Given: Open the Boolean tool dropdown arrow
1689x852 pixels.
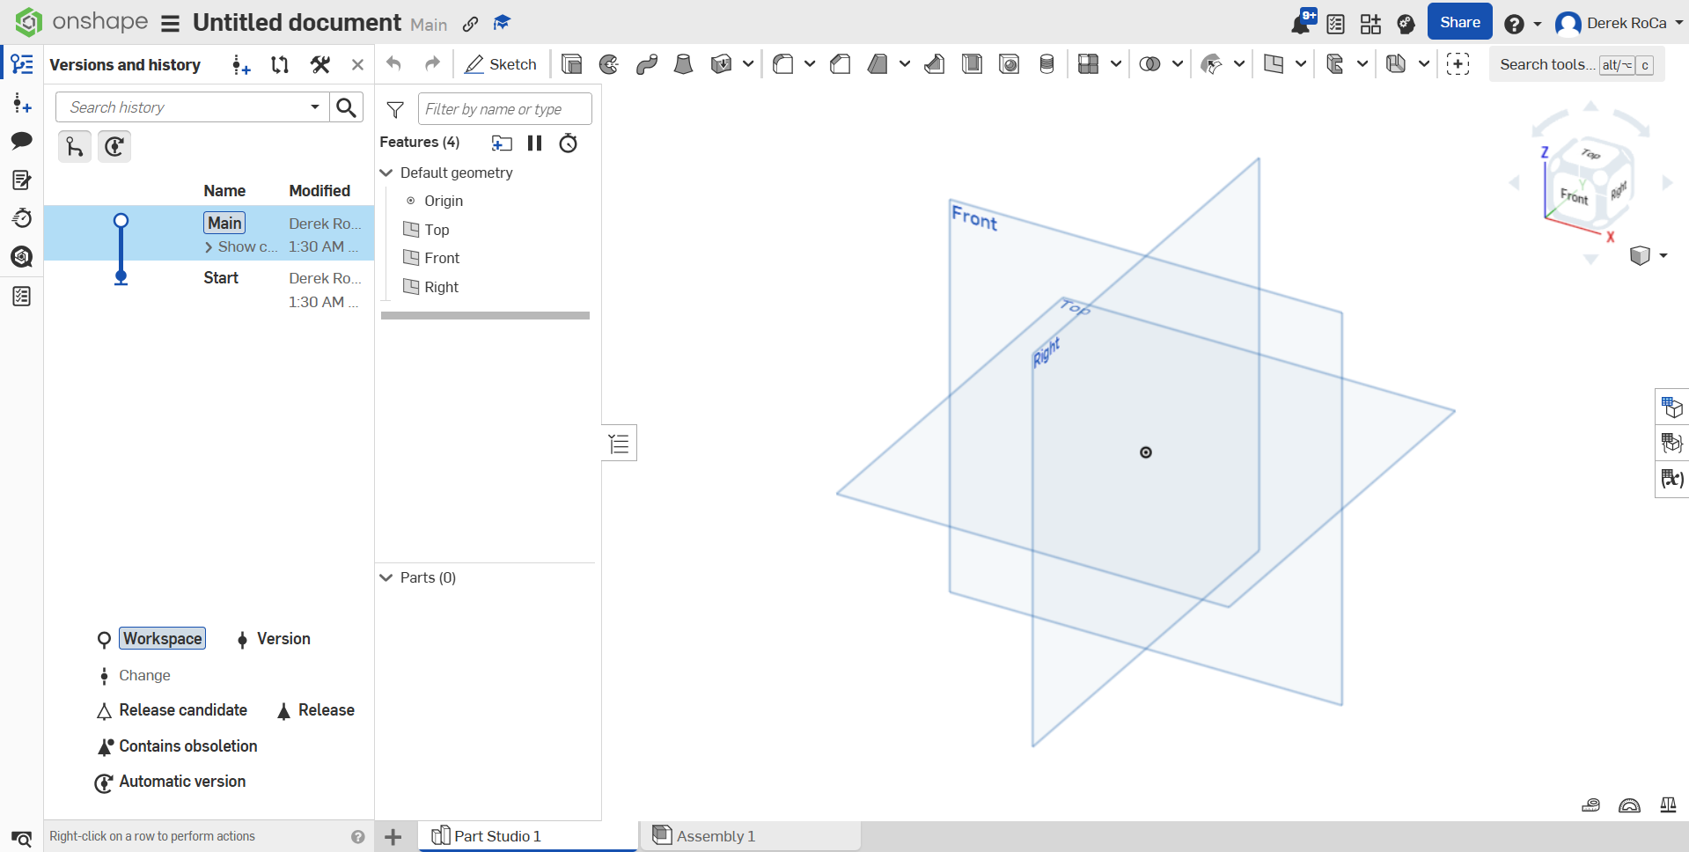Looking at the screenshot, I should click(x=1177, y=64).
